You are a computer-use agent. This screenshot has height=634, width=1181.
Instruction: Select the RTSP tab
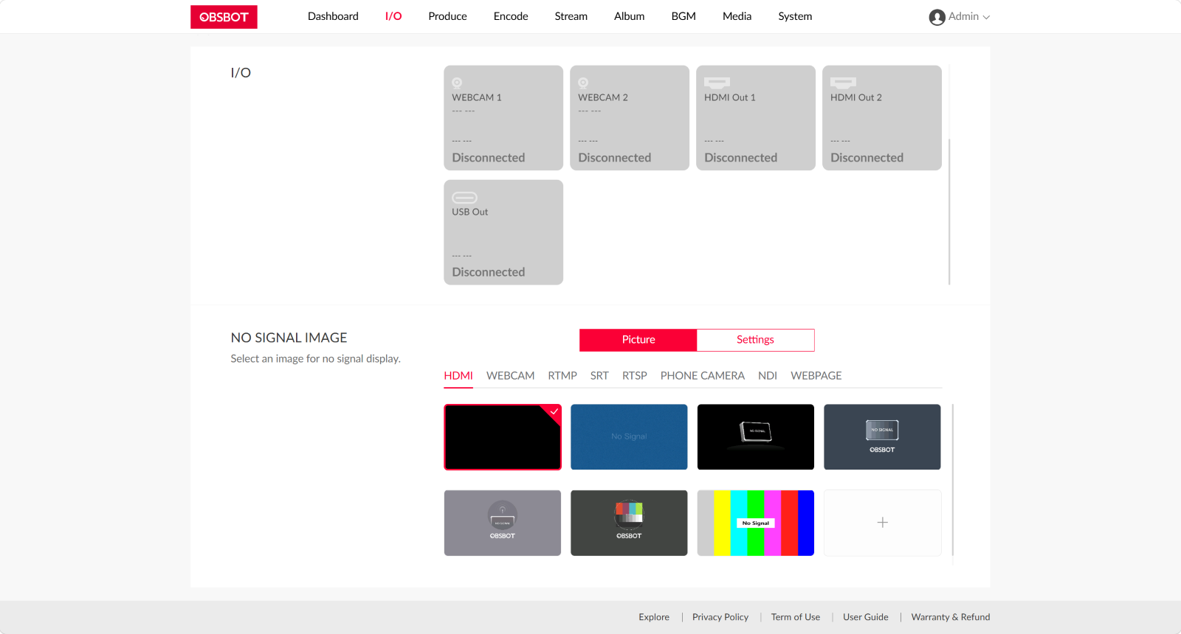(x=635, y=376)
